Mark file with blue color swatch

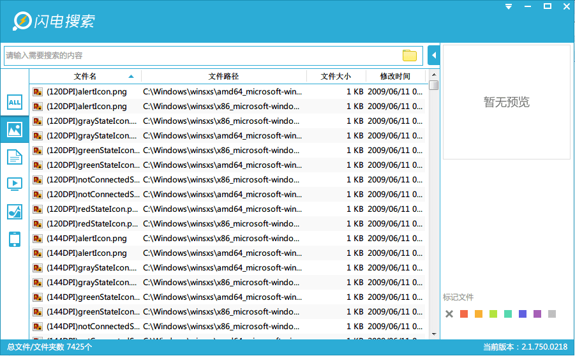click(x=523, y=314)
